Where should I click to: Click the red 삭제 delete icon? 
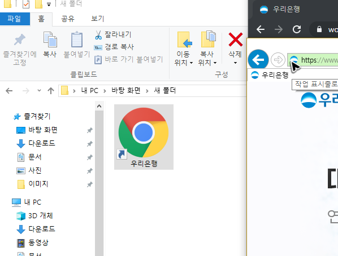point(235,40)
